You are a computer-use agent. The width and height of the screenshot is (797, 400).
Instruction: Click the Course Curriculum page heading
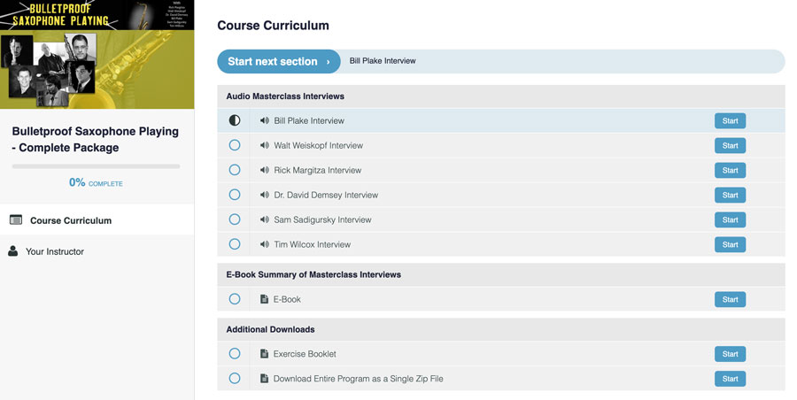click(x=273, y=26)
